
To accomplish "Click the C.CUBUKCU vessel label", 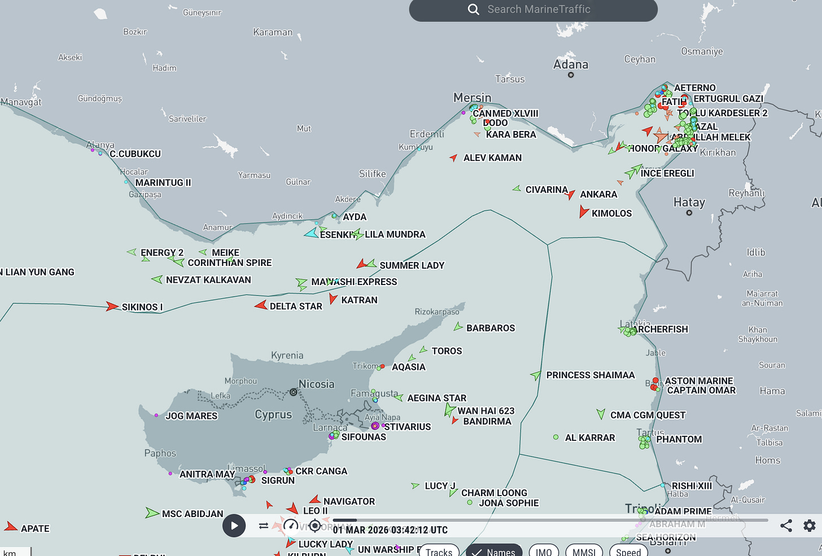I will 135,154.
